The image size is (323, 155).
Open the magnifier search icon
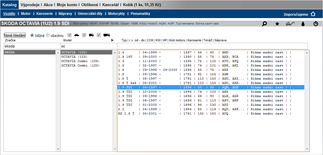(264, 24)
